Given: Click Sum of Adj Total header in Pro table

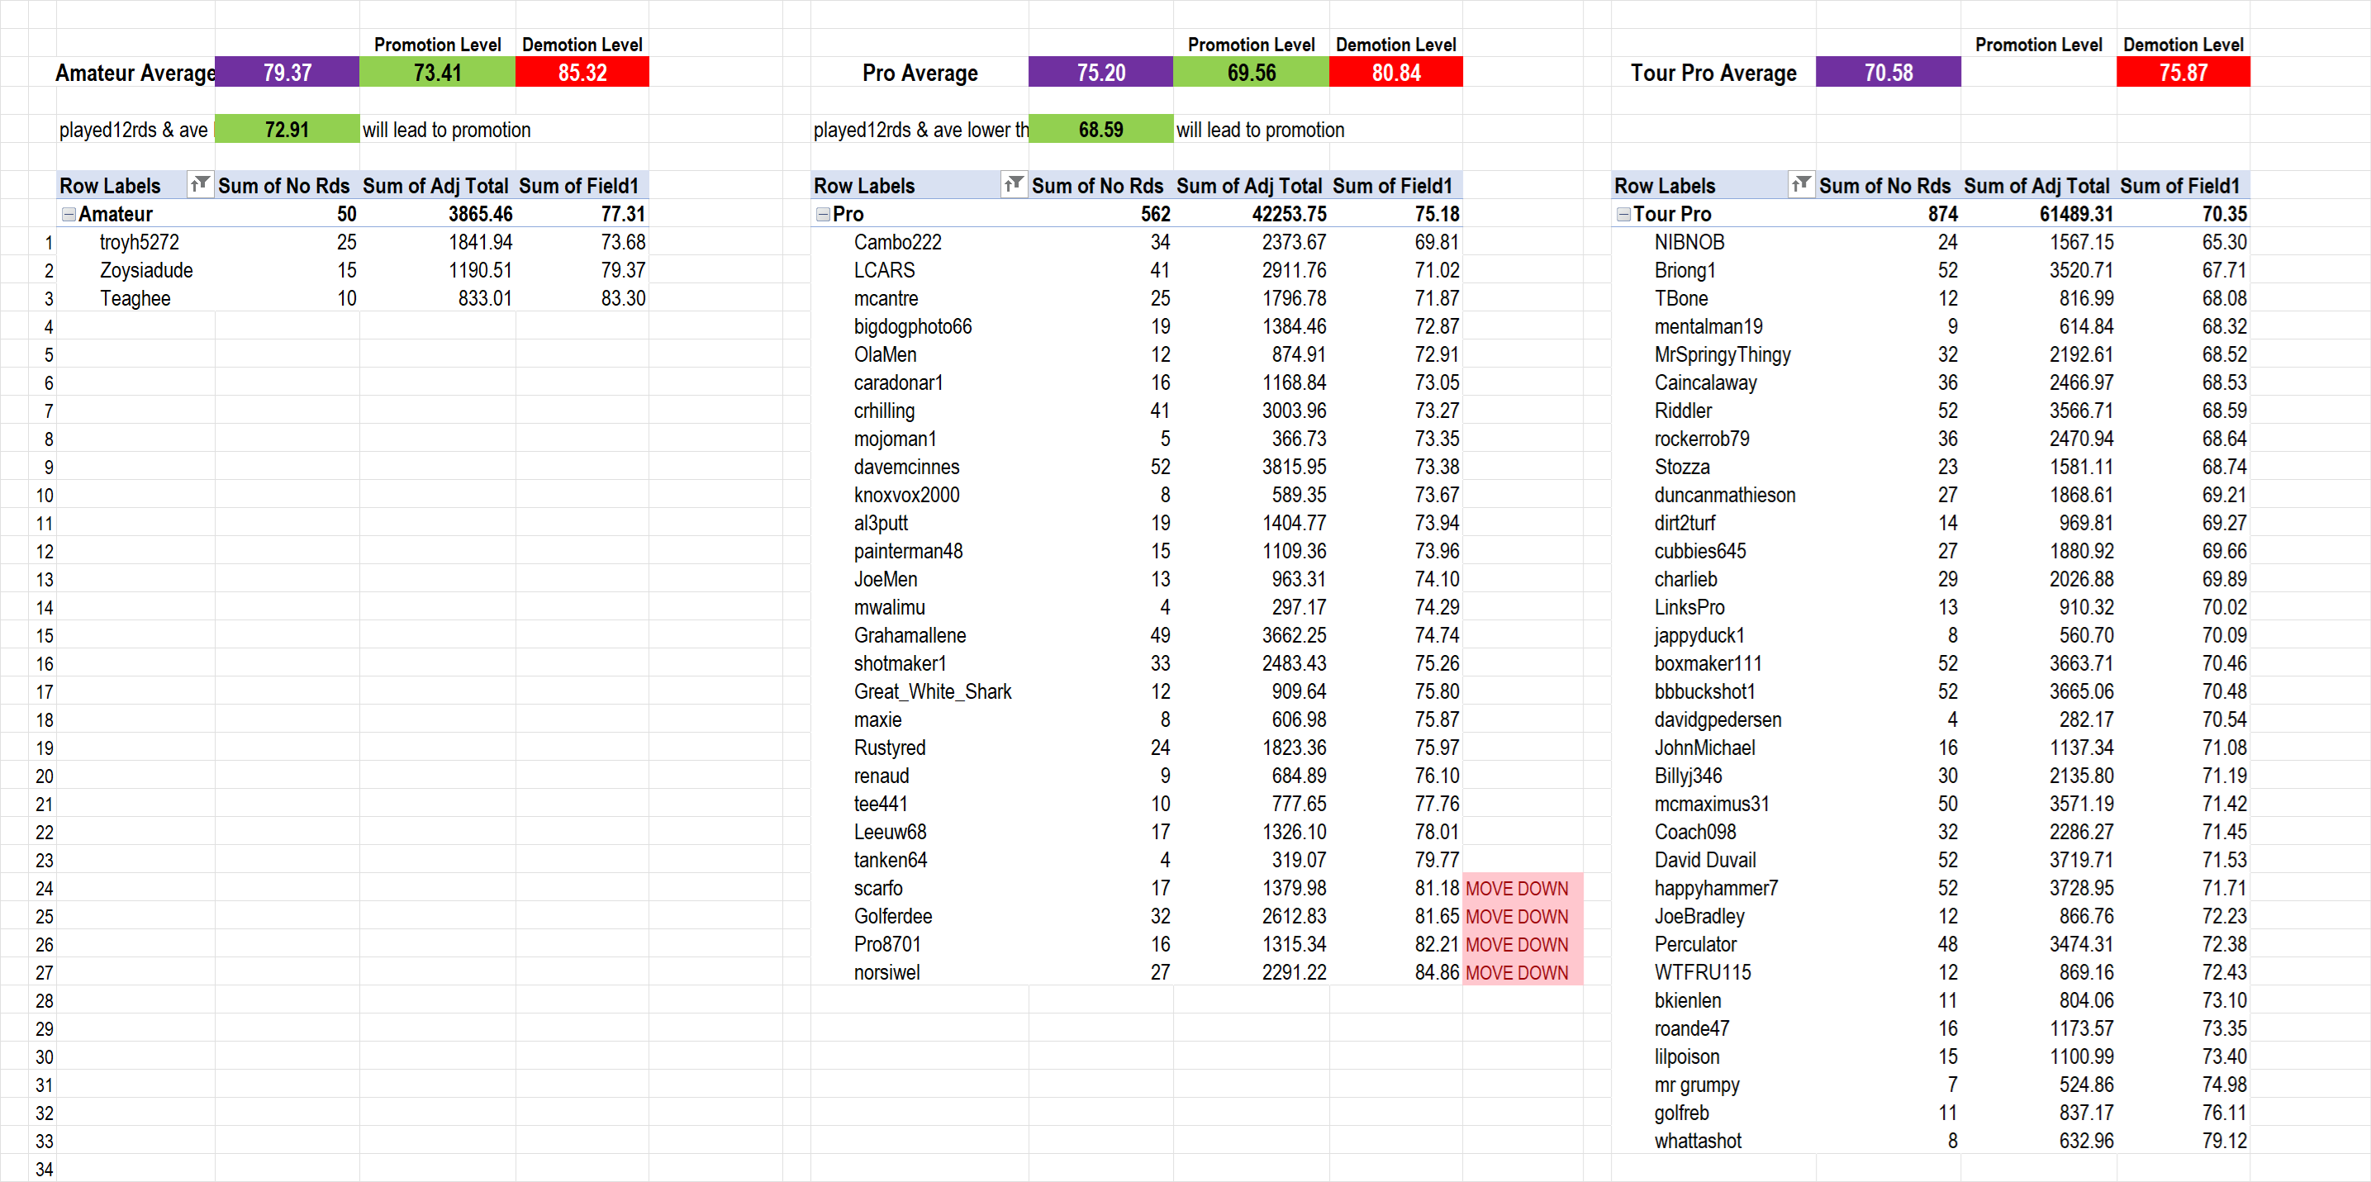Looking at the screenshot, I should click(1249, 186).
